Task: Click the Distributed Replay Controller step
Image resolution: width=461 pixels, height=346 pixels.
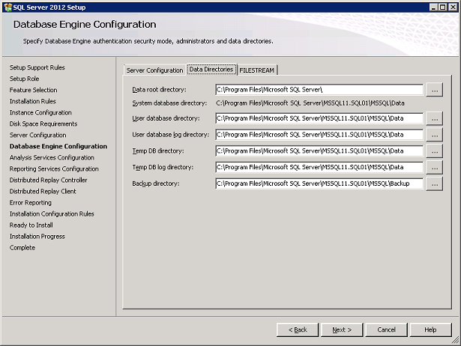Action: click(48, 180)
